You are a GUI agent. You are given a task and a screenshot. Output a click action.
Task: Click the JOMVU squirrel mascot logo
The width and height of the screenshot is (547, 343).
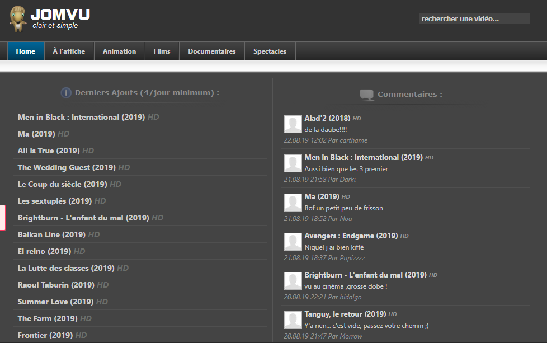(18, 19)
